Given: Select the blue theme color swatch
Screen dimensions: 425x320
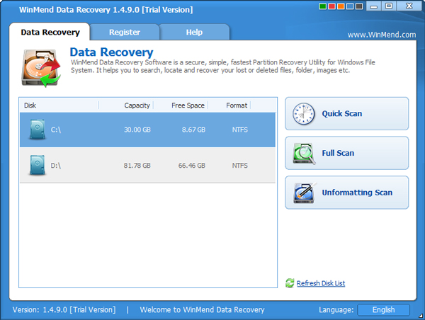Looking at the screenshot, I should [x=350, y=6].
